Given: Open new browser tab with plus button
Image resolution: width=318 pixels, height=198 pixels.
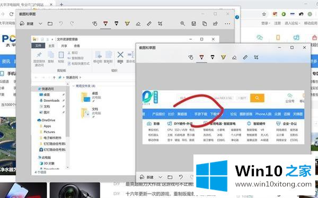Looking at the screenshot, I should click(x=61, y=4).
